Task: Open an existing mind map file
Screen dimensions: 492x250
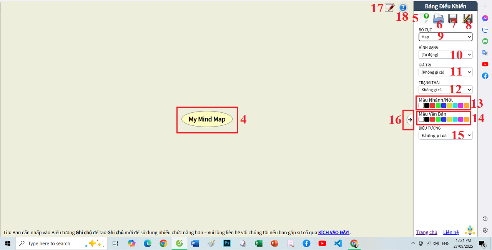Action: (438, 18)
